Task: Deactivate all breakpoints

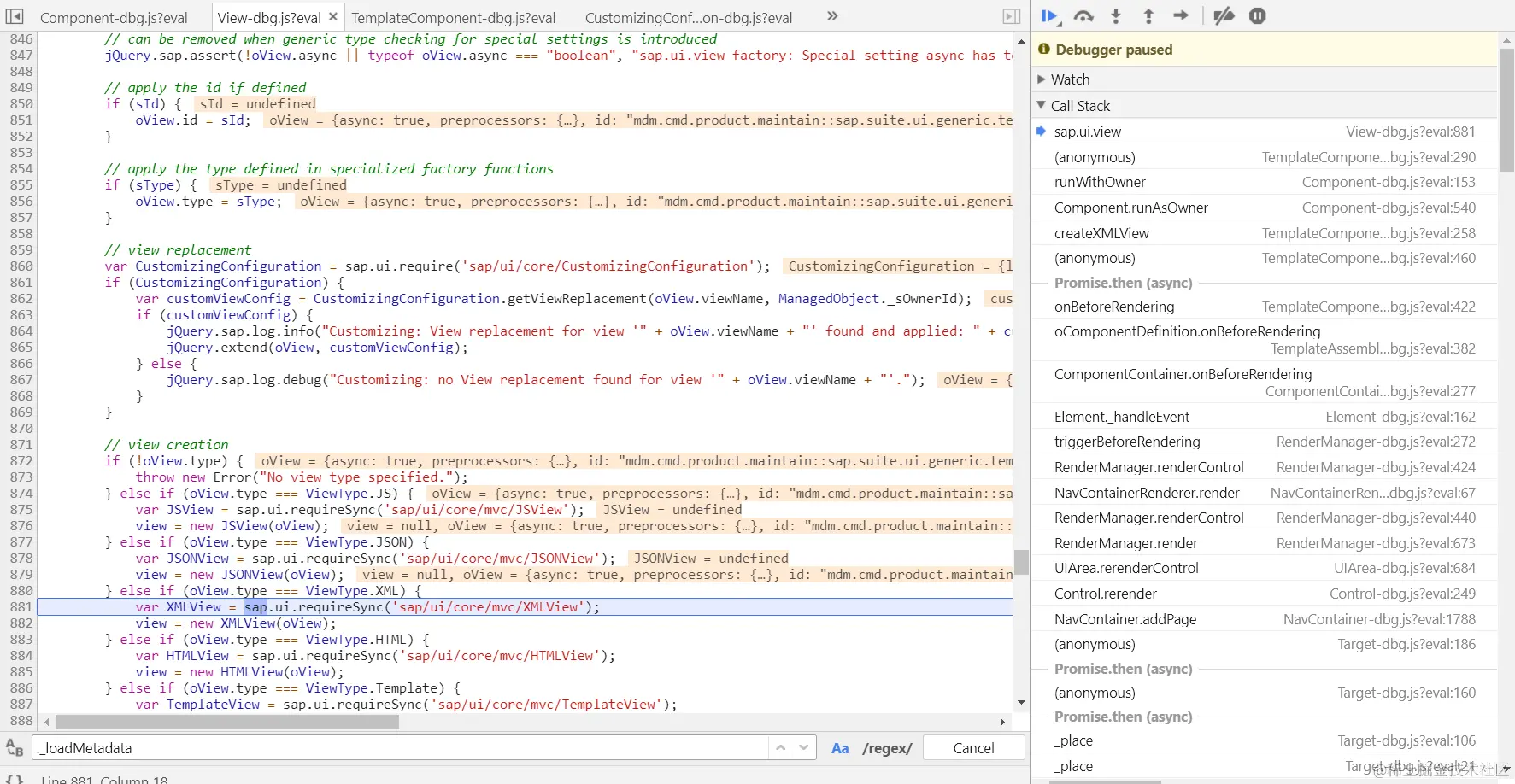Action: coord(1224,16)
